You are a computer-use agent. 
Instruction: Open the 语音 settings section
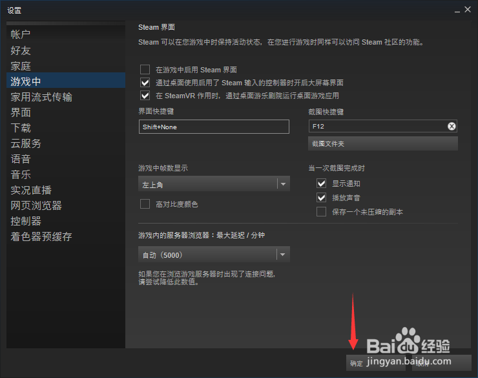tap(66, 159)
